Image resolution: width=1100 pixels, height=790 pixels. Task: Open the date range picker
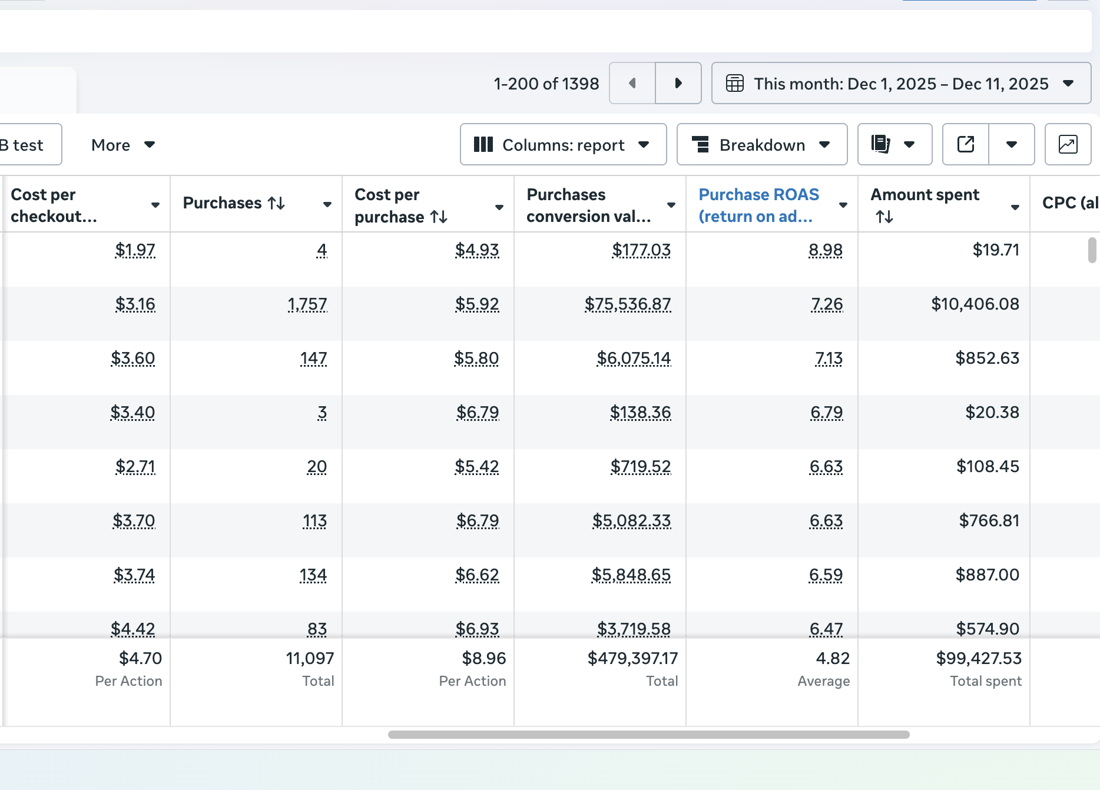tap(900, 83)
